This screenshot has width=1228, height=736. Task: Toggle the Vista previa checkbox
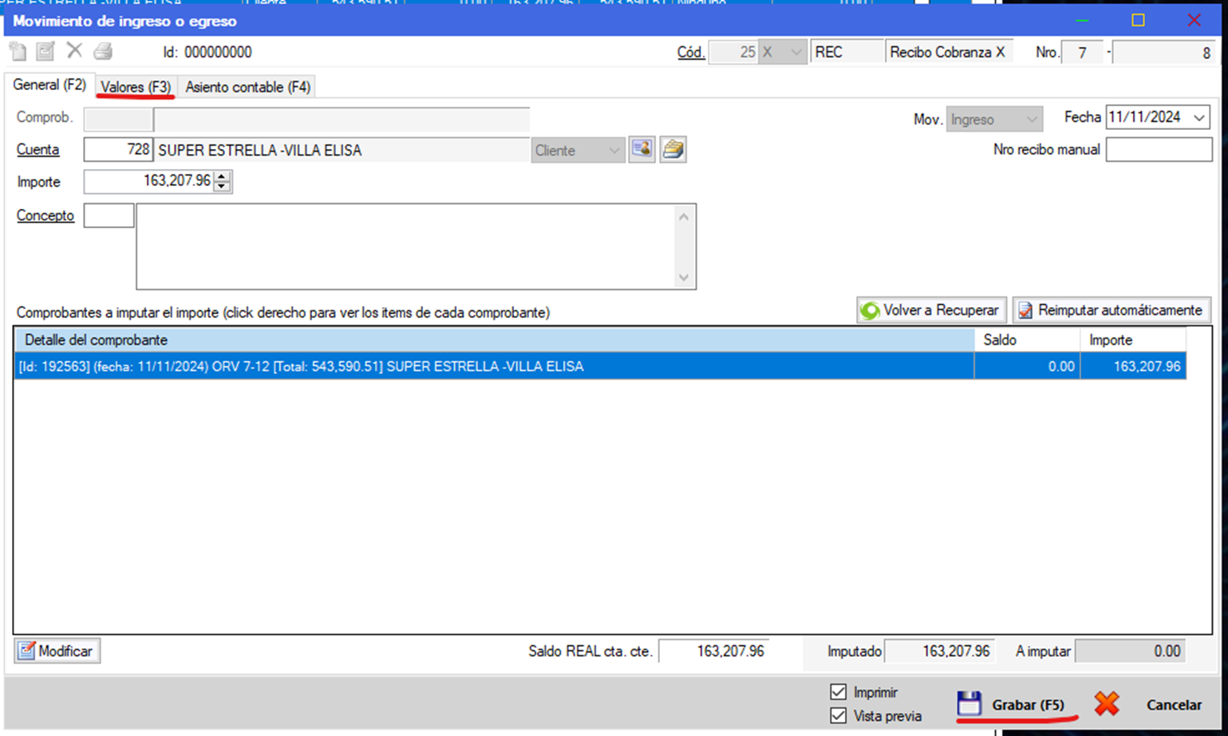point(838,715)
